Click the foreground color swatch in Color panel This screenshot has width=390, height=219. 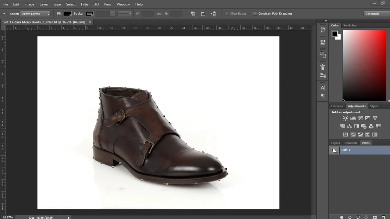pyautogui.click(x=335, y=34)
